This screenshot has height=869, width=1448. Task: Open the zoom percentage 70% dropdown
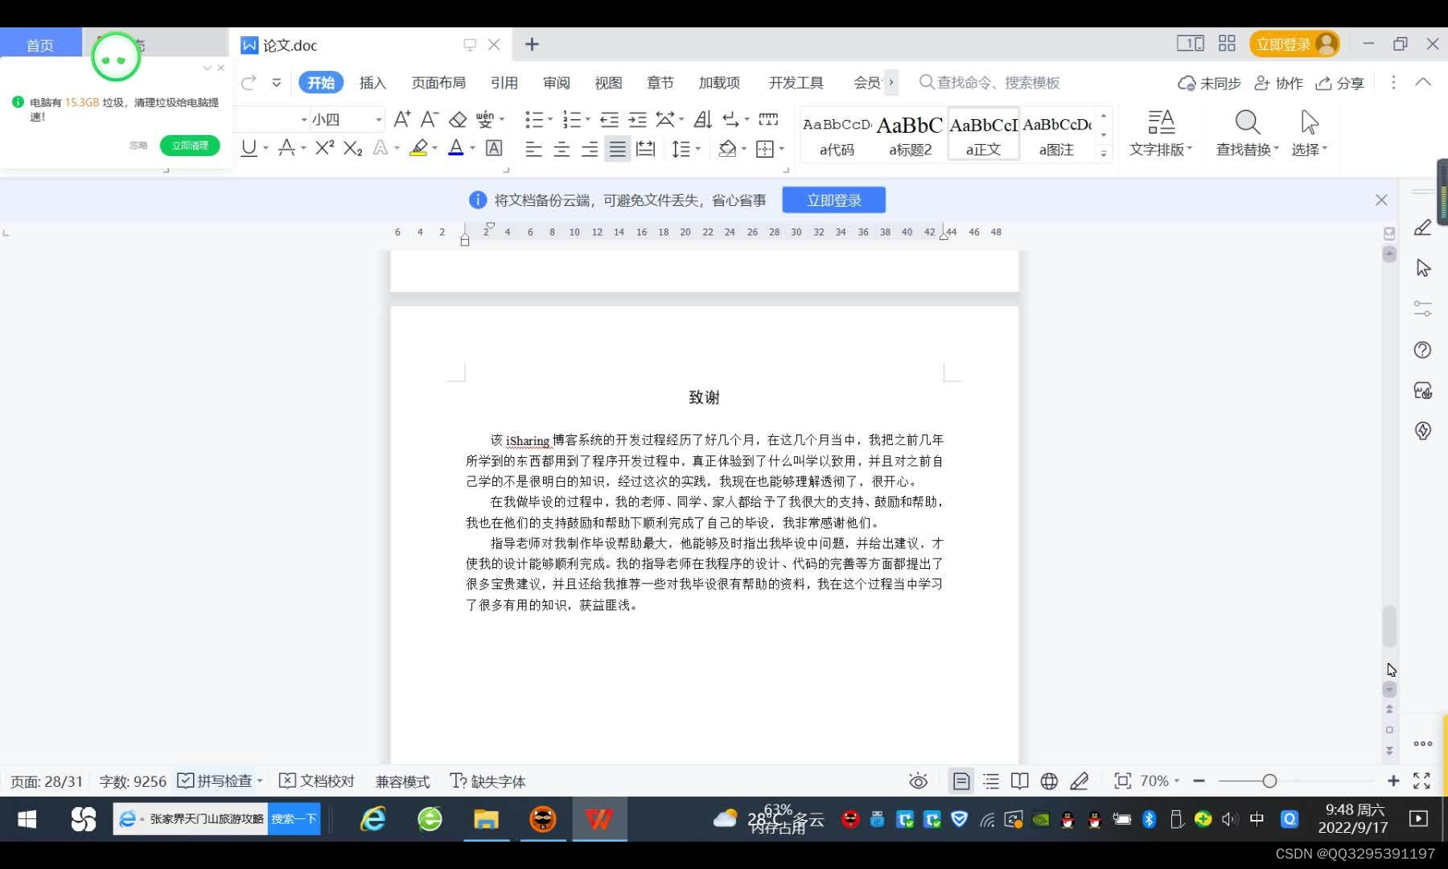pos(1159,780)
